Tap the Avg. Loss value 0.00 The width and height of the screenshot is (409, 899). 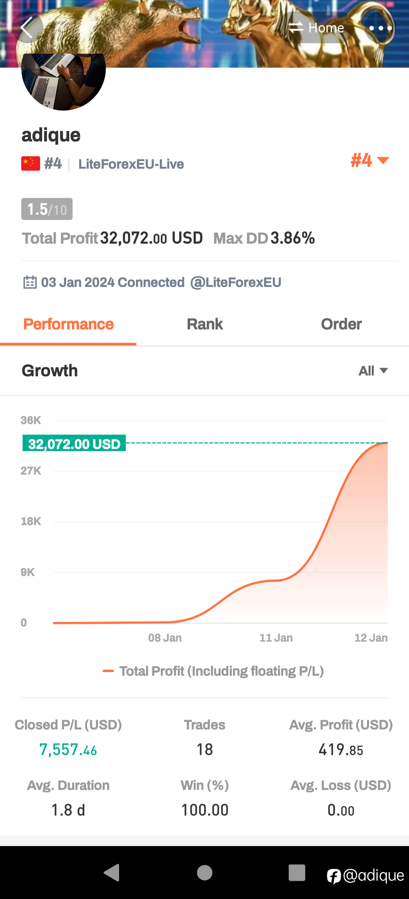tap(341, 810)
